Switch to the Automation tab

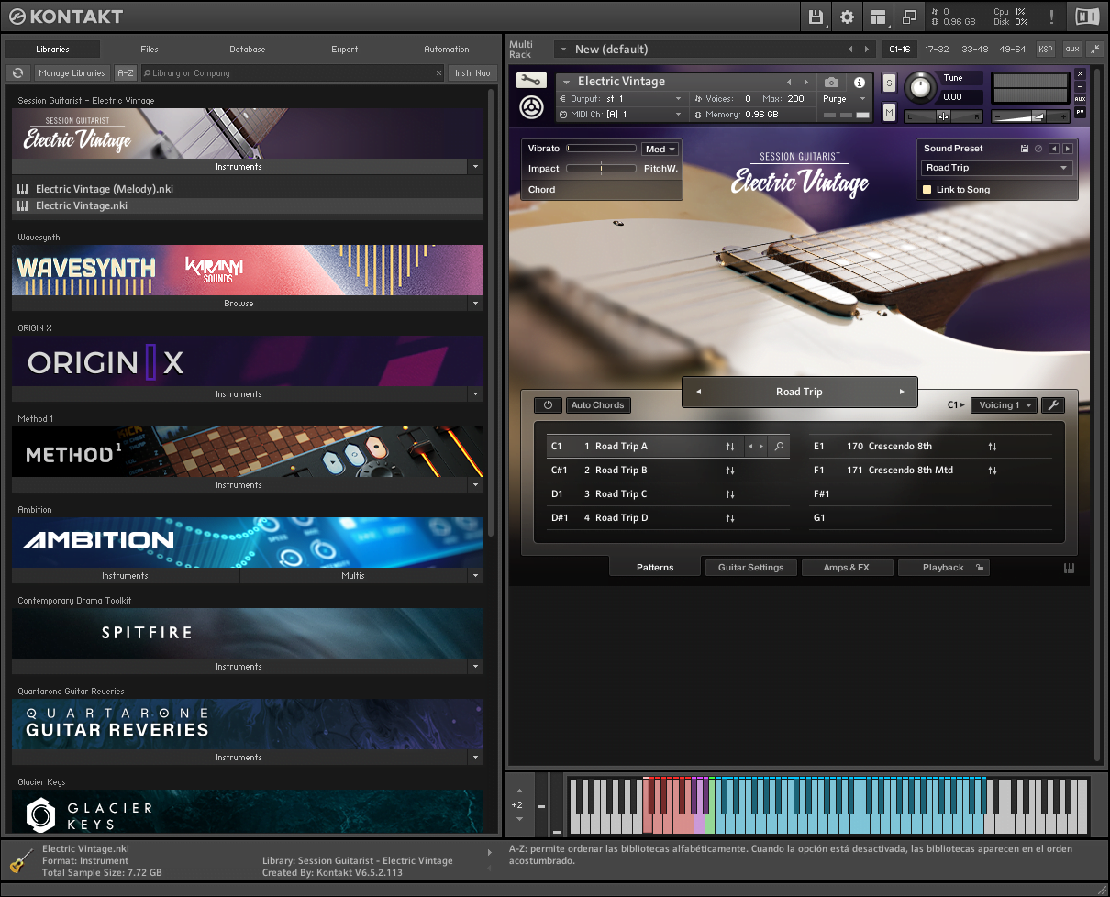(447, 50)
